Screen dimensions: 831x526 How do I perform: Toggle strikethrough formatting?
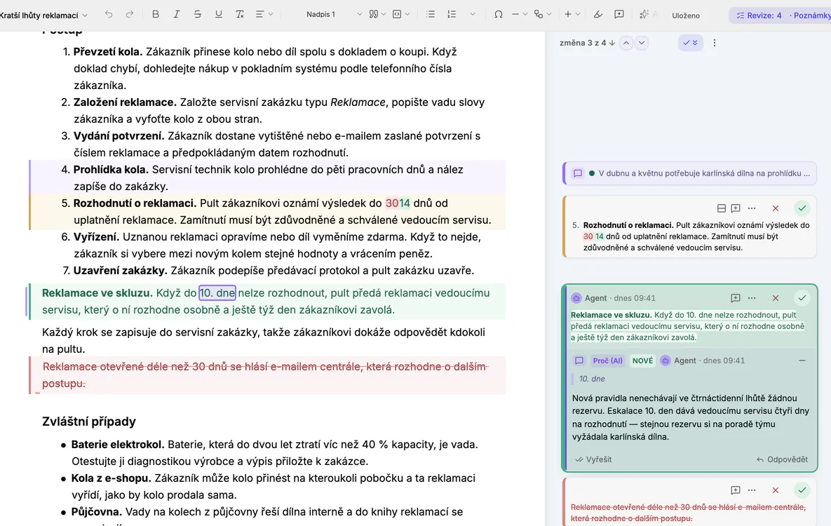(197, 14)
